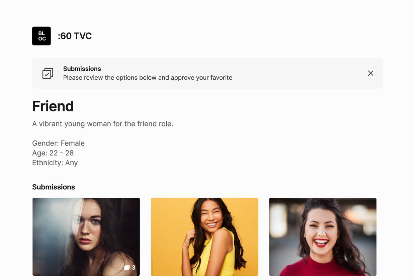The width and height of the screenshot is (413, 280).
Task: Select the Female gender value
Action: (x=73, y=143)
